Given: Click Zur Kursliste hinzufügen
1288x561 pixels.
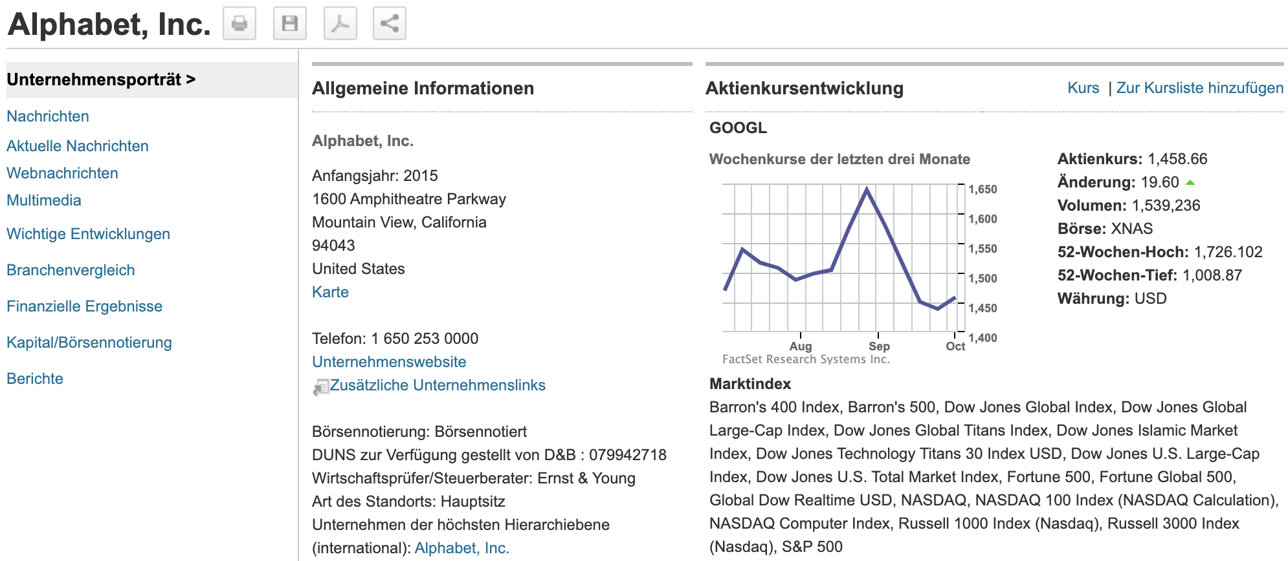Looking at the screenshot, I should [1200, 88].
